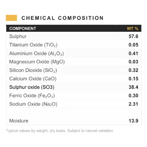The image size is (147, 147).
Task: Select the Aluminium Oxide (Al2O3) row
Action: [x=74, y=54]
